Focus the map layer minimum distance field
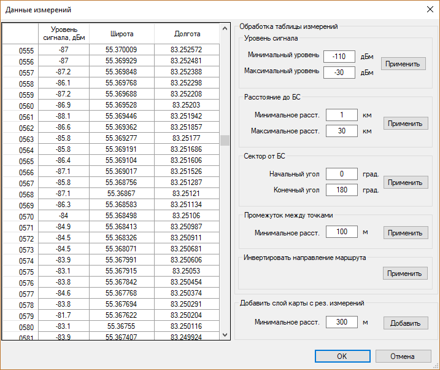This screenshot has height=370, width=440. point(342,322)
